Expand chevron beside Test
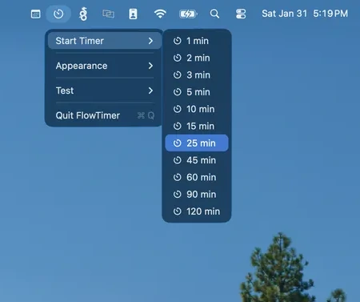 tap(150, 91)
